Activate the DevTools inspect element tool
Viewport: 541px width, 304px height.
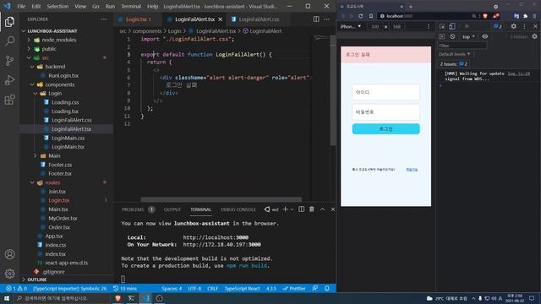click(442, 26)
